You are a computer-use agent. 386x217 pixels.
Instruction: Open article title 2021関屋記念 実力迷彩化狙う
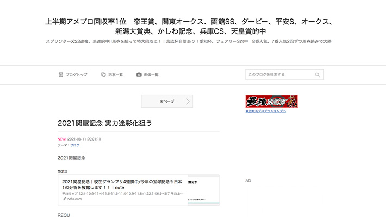point(105,123)
